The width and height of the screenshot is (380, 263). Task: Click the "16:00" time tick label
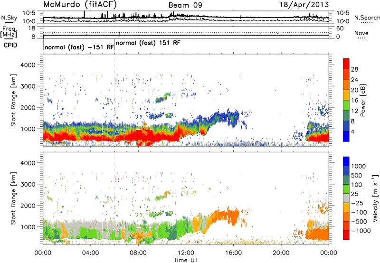click(x=233, y=253)
